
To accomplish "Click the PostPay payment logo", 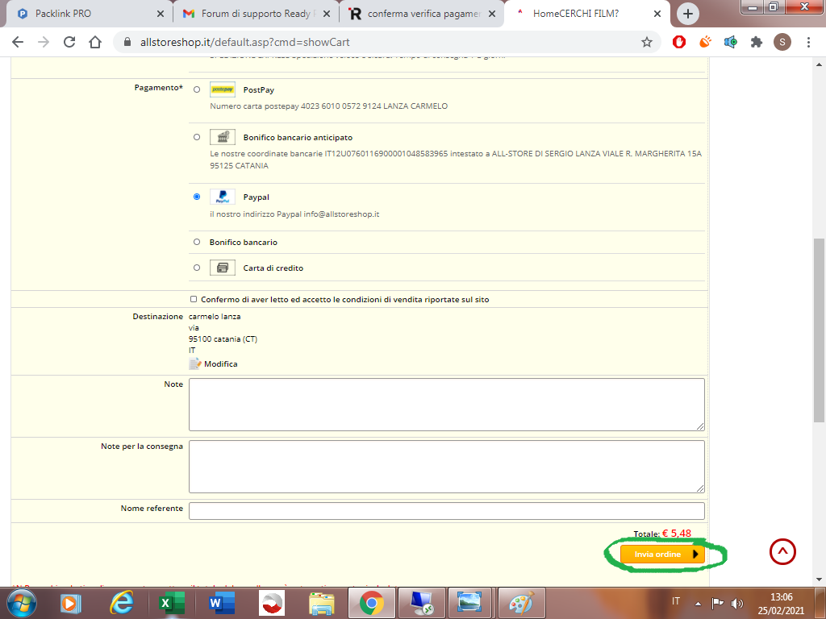I will [223, 89].
